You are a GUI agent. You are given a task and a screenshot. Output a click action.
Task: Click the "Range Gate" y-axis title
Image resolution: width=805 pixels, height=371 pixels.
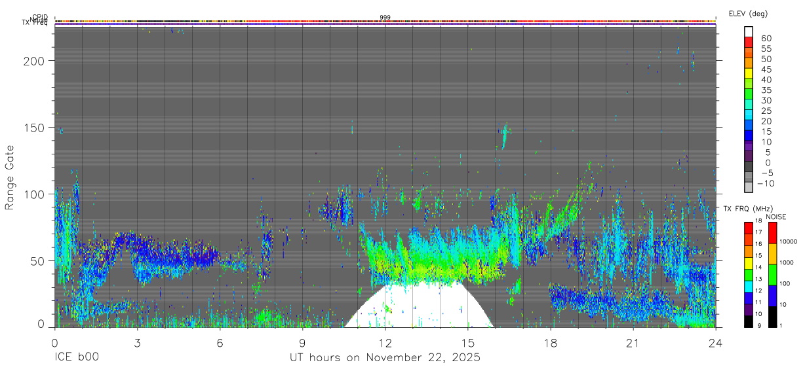[x=10, y=178]
